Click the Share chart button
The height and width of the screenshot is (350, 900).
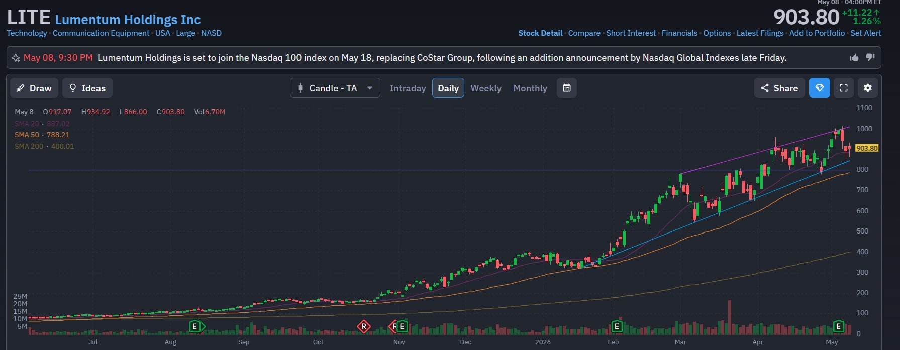pyautogui.click(x=779, y=88)
